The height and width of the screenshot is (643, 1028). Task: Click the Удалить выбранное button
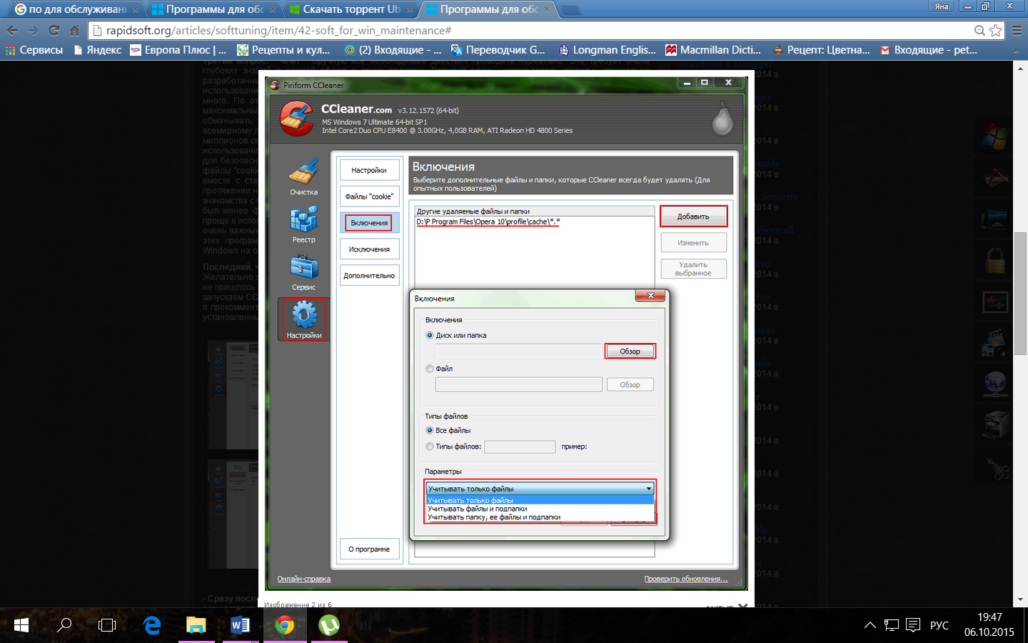[693, 269]
